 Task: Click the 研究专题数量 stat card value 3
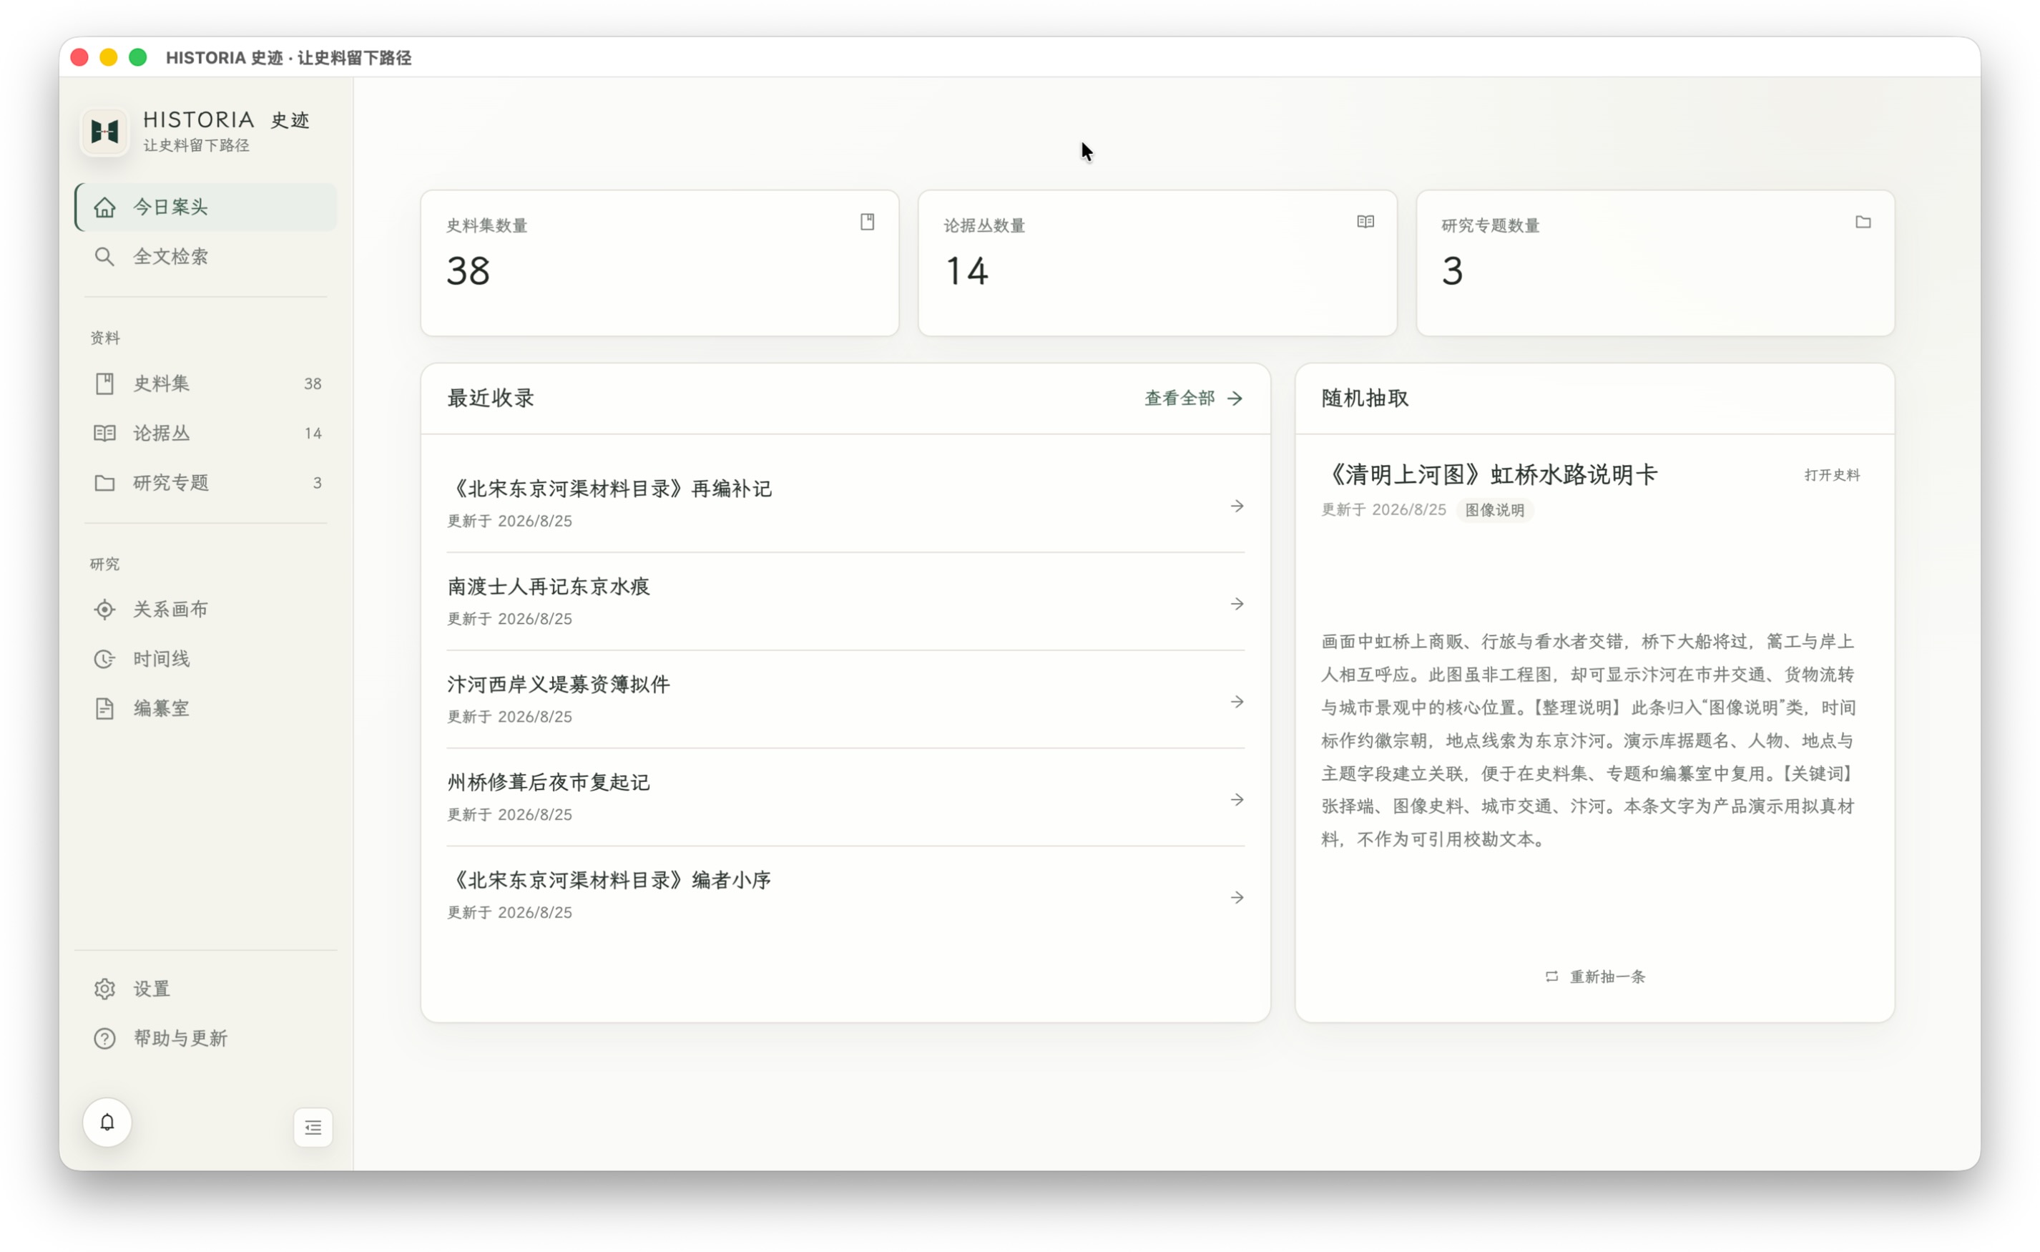(1452, 270)
